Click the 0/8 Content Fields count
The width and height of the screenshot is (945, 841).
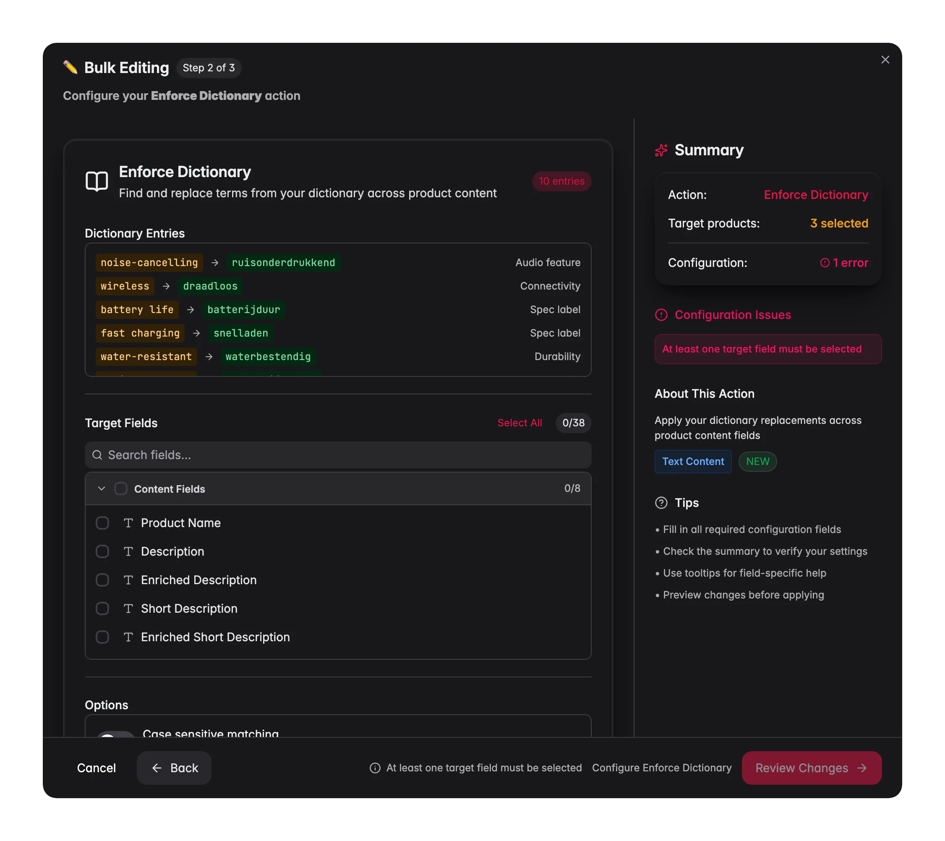click(x=572, y=488)
